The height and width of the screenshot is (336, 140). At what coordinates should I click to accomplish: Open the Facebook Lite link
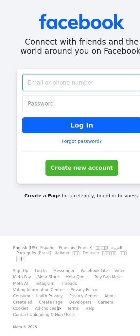(95, 271)
